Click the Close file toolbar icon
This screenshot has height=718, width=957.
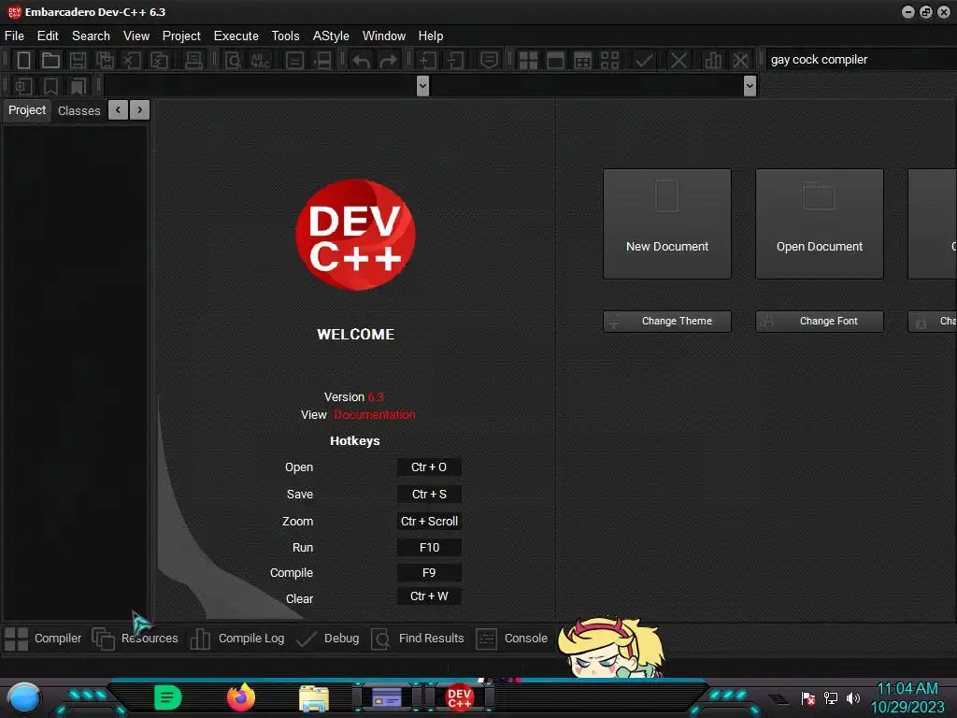pyautogui.click(x=131, y=60)
